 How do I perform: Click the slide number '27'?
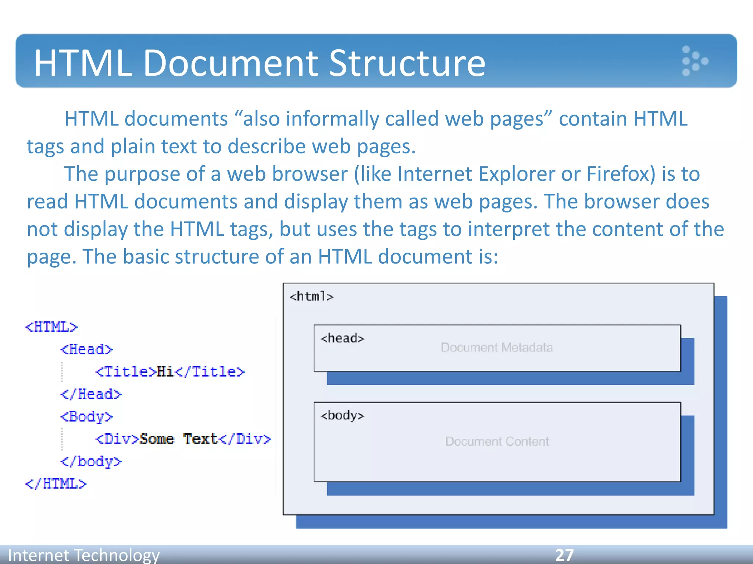(x=564, y=555)
